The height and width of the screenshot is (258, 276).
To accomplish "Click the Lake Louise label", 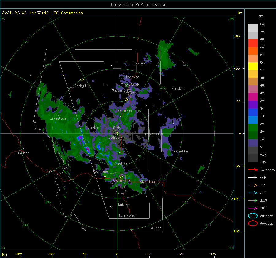I will click(24, 151).
